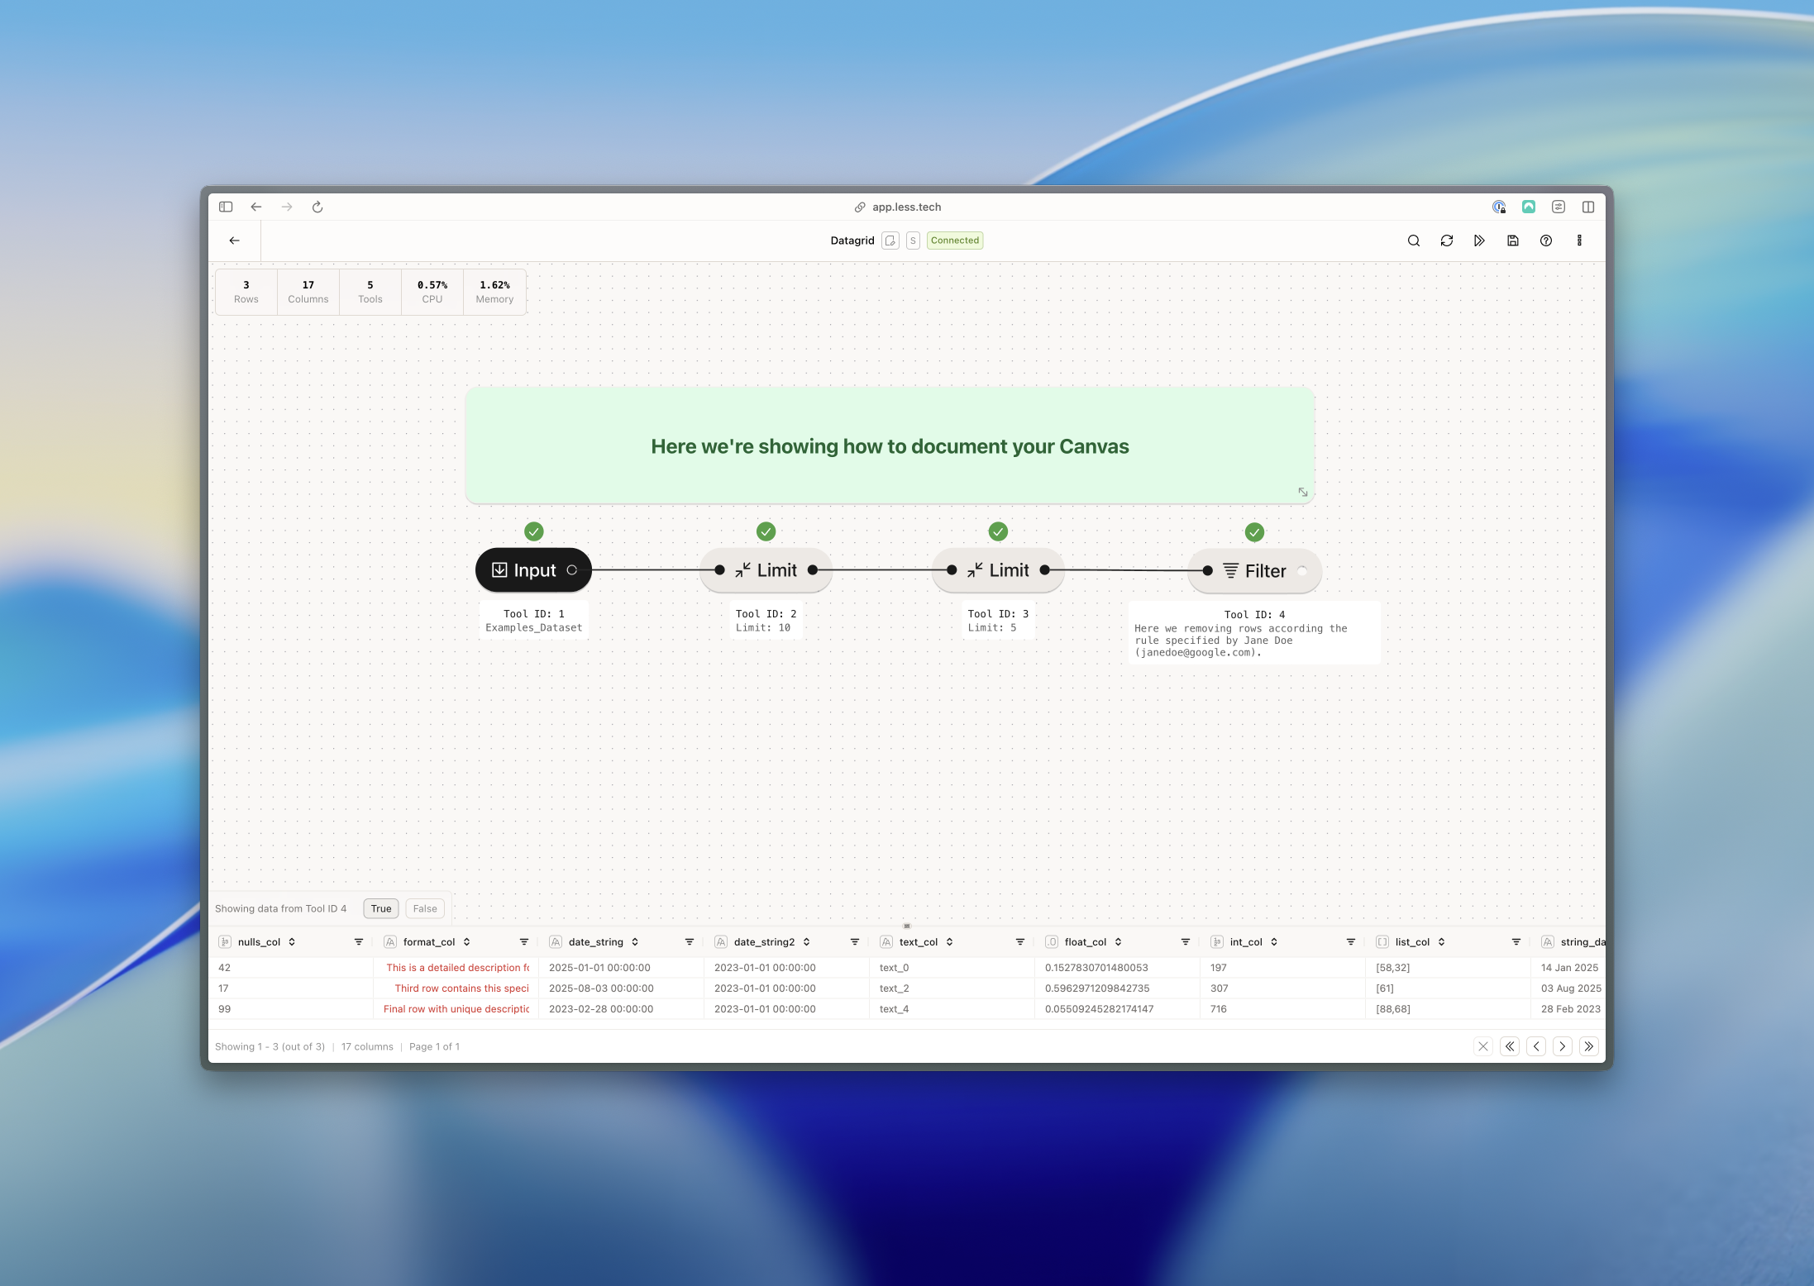This screenshot has height=1286, width=1814.
Task: Select the second Limit node (Tool ID 3)
Action: [997, 569]
